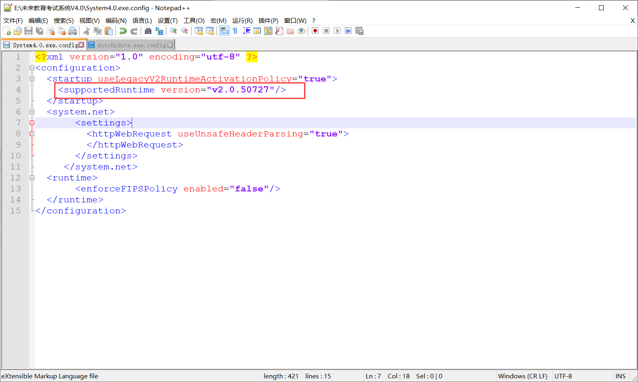Viewport: 638px width, 382px height.
Task: Open the 文件(F) menu
Action: 13,20
